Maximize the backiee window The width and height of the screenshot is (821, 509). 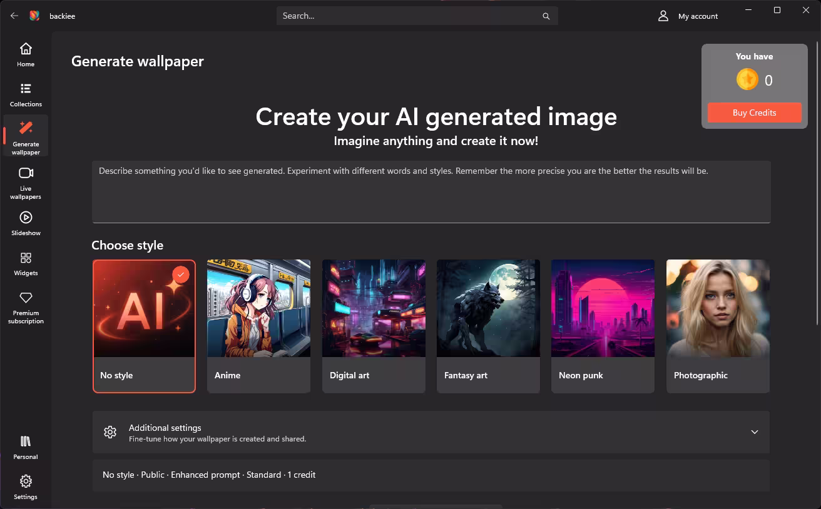777,10
